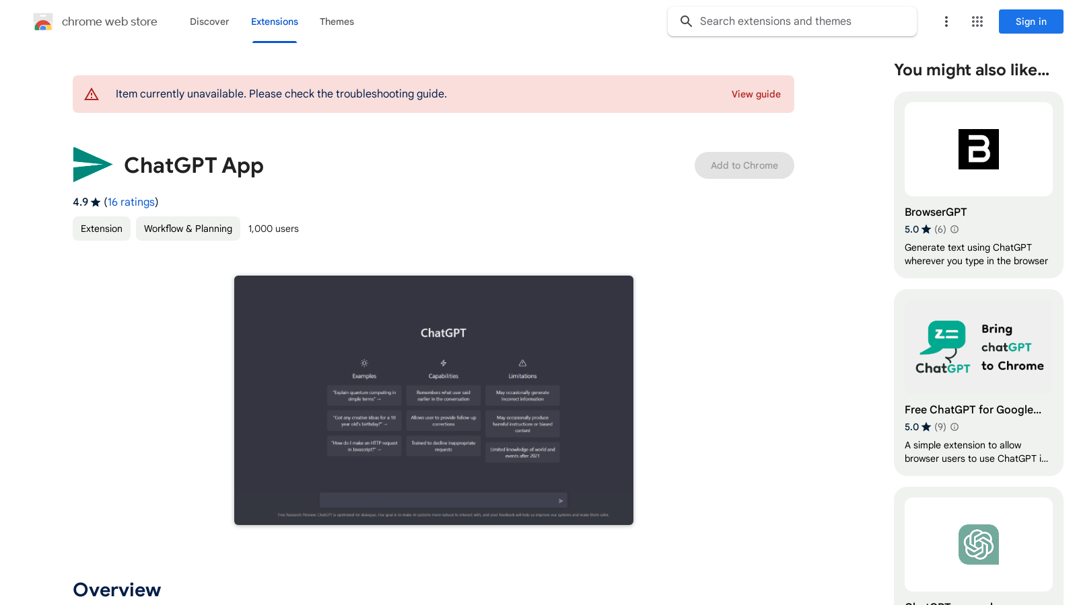Open the Discover tab

point(209,22)
